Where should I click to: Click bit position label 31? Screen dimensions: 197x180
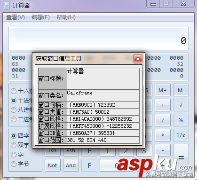(15, 76)
